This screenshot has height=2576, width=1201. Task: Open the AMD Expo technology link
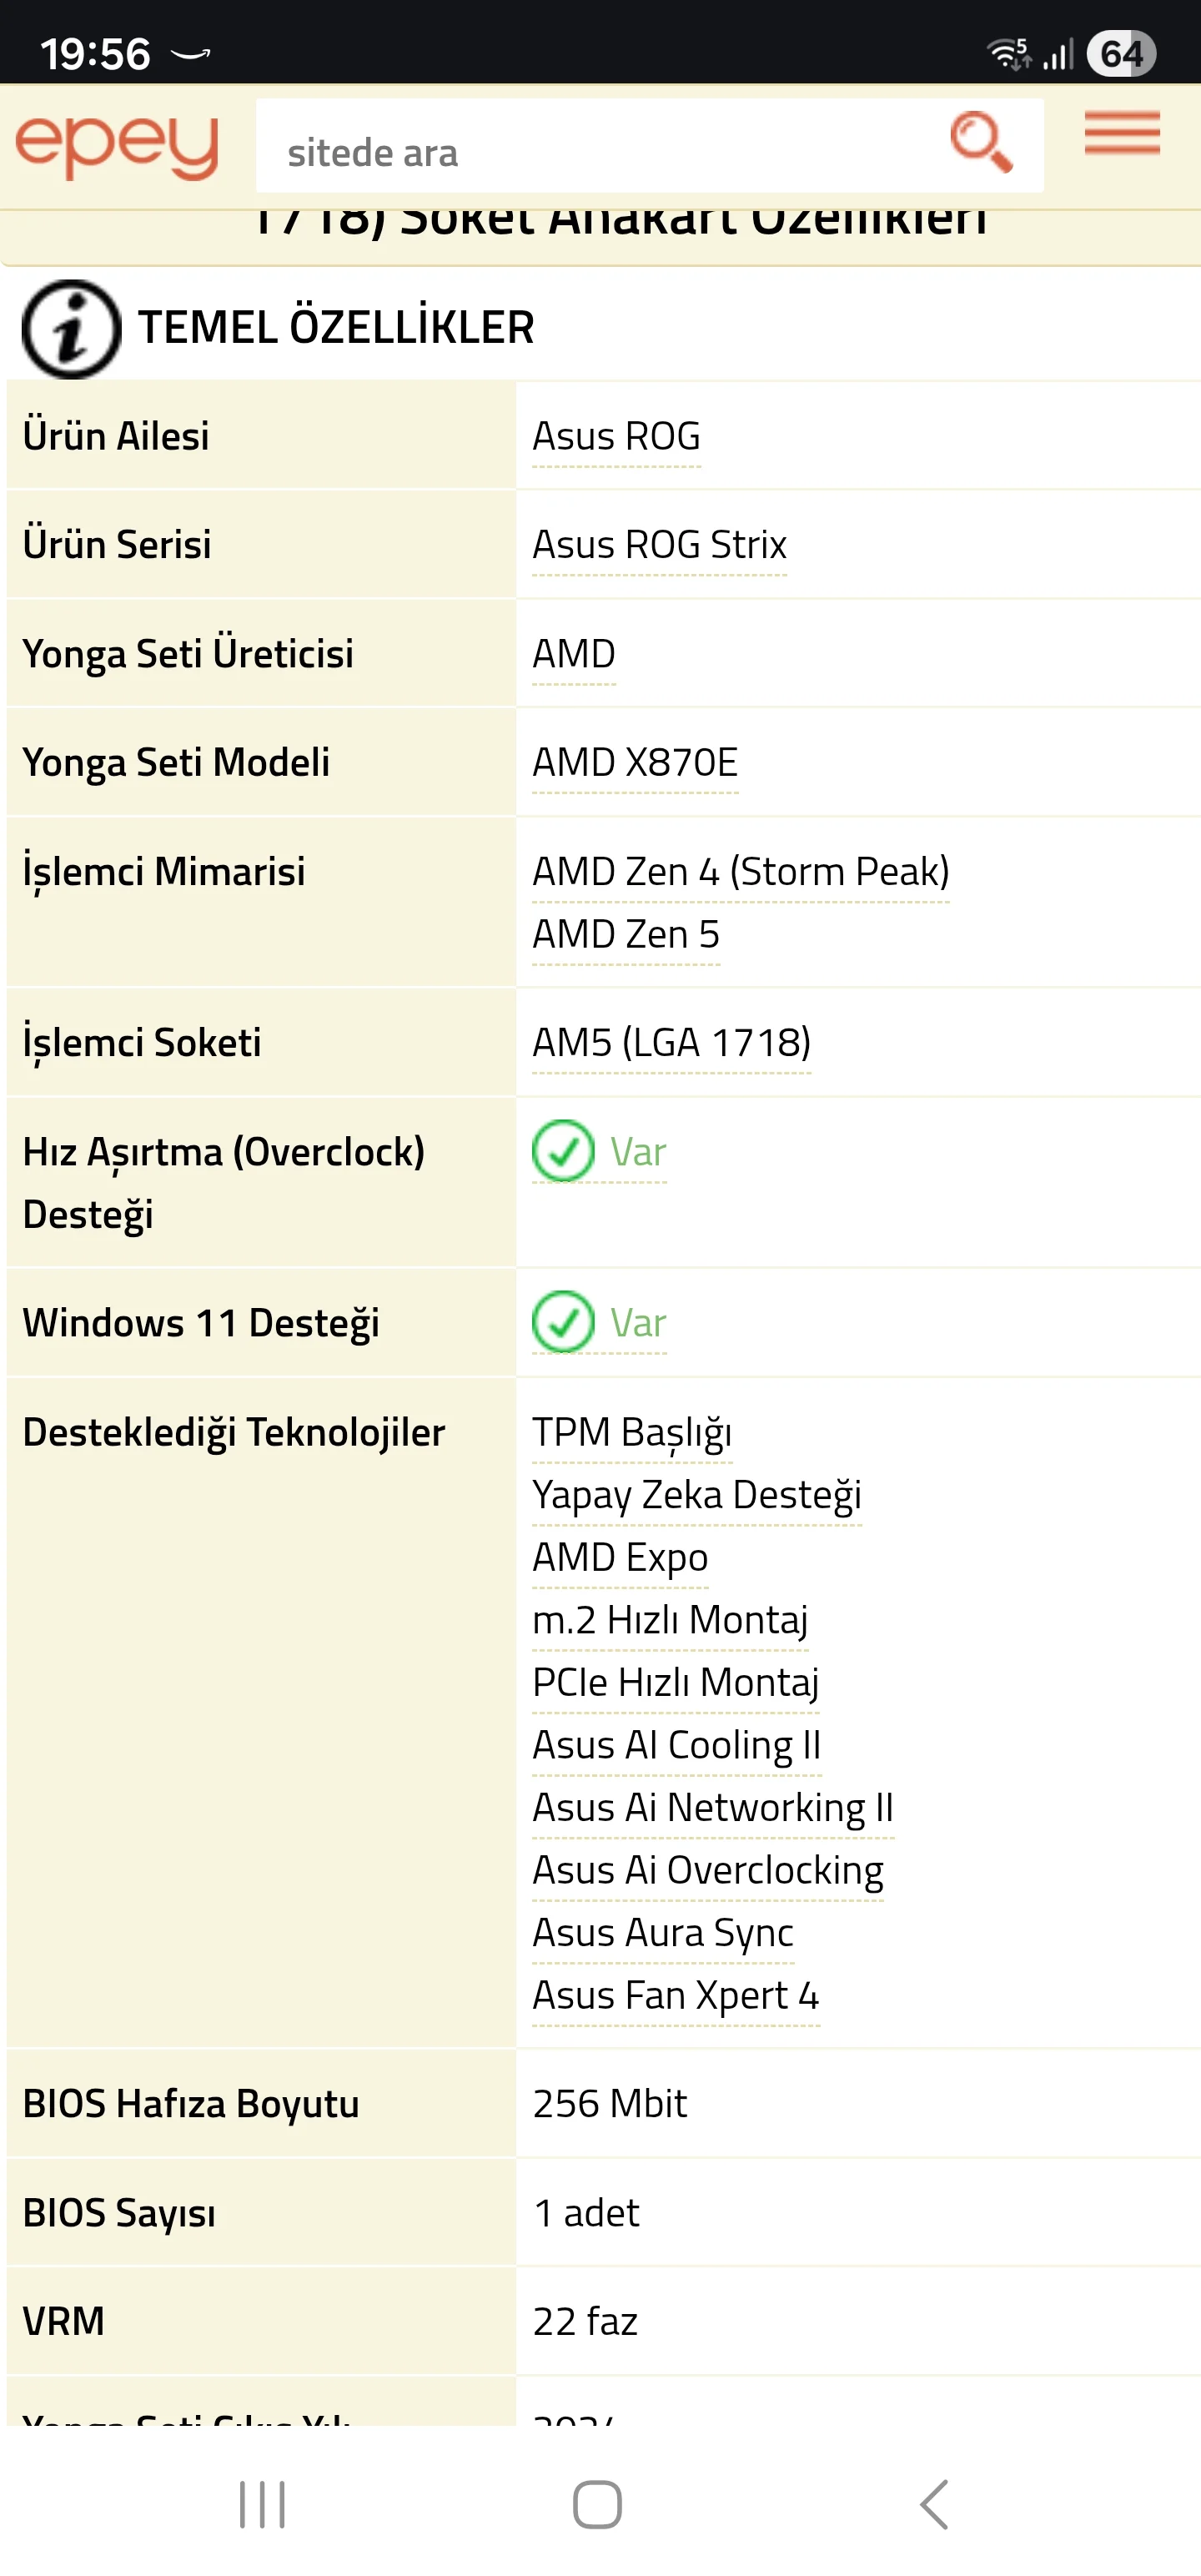620,1558
